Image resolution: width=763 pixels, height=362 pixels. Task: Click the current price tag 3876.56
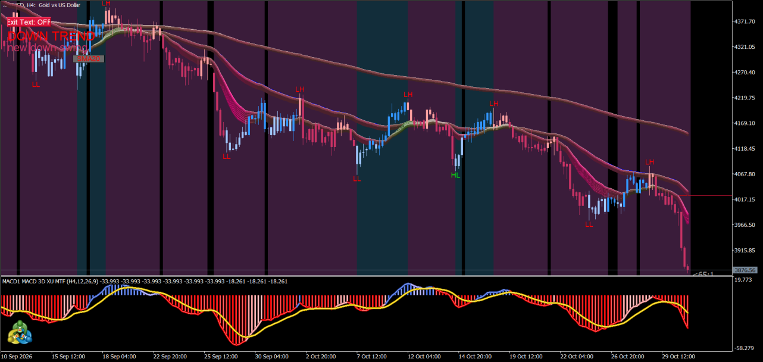click(744, 270)
